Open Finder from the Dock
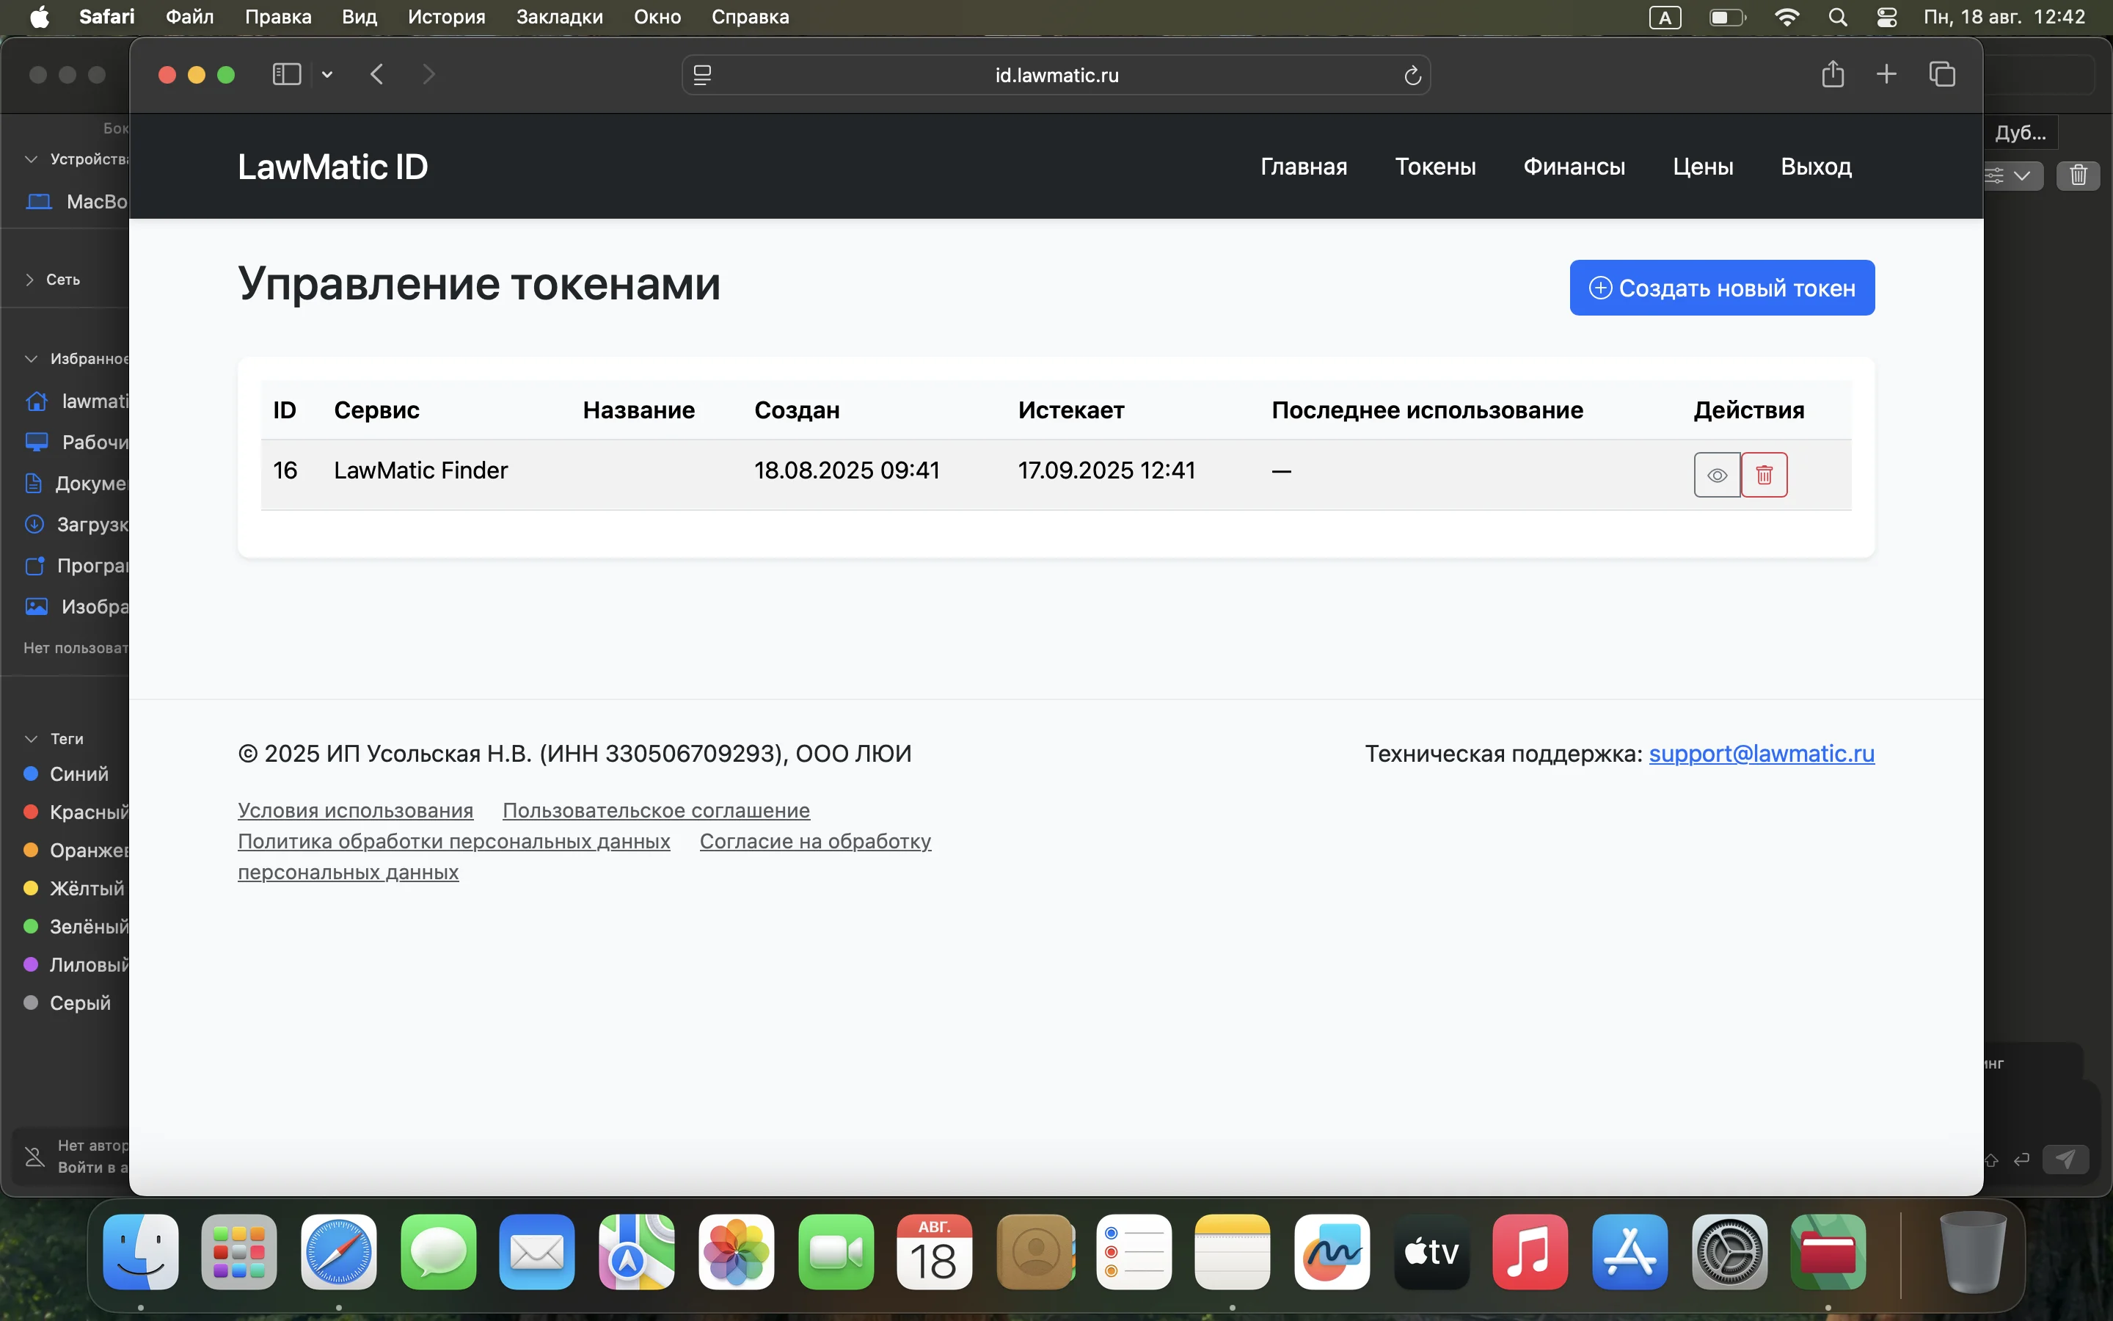The image size is (2113, 1321). tap(141, 1252)
